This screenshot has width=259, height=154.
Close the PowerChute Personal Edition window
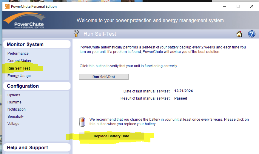(x=252, y=7)
